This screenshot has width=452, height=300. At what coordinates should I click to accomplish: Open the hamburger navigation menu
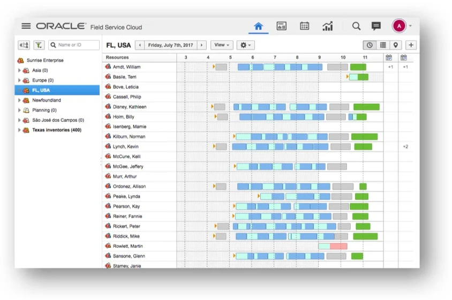pos(26,26)
